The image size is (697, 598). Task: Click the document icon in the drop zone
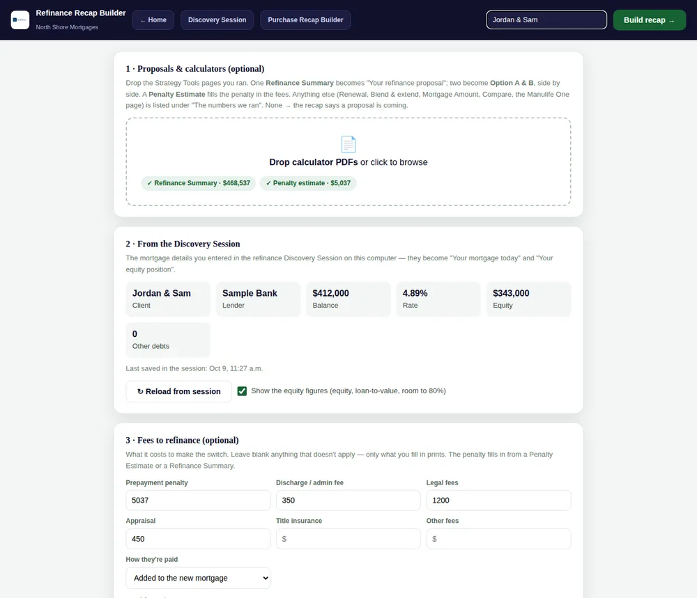(348, 144)
